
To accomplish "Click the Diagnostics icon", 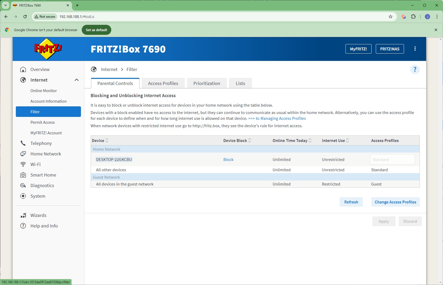I will (x=23, y=186).
